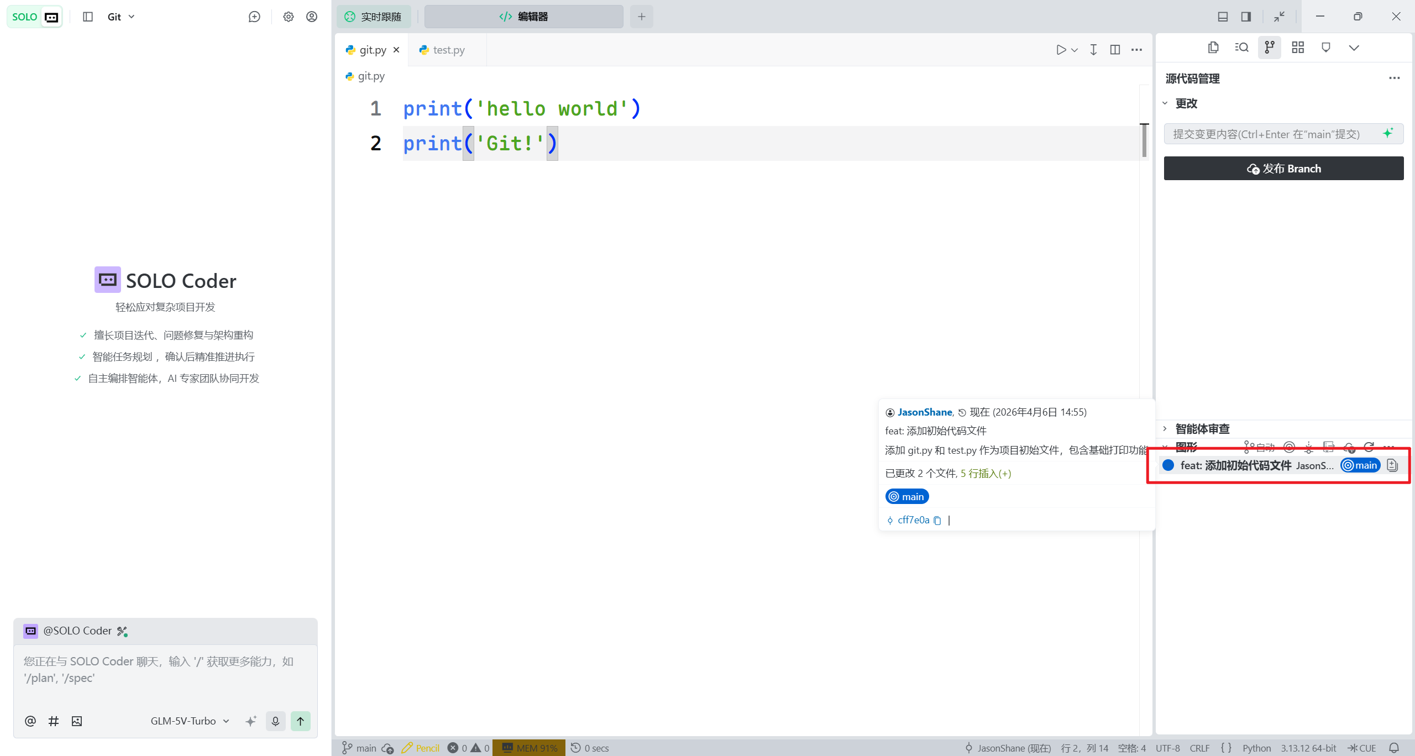Image resolution: width=1415 pixels, height=756 pixels.
Task: Click the 发布 Branch button
Action: (1283, 169)
